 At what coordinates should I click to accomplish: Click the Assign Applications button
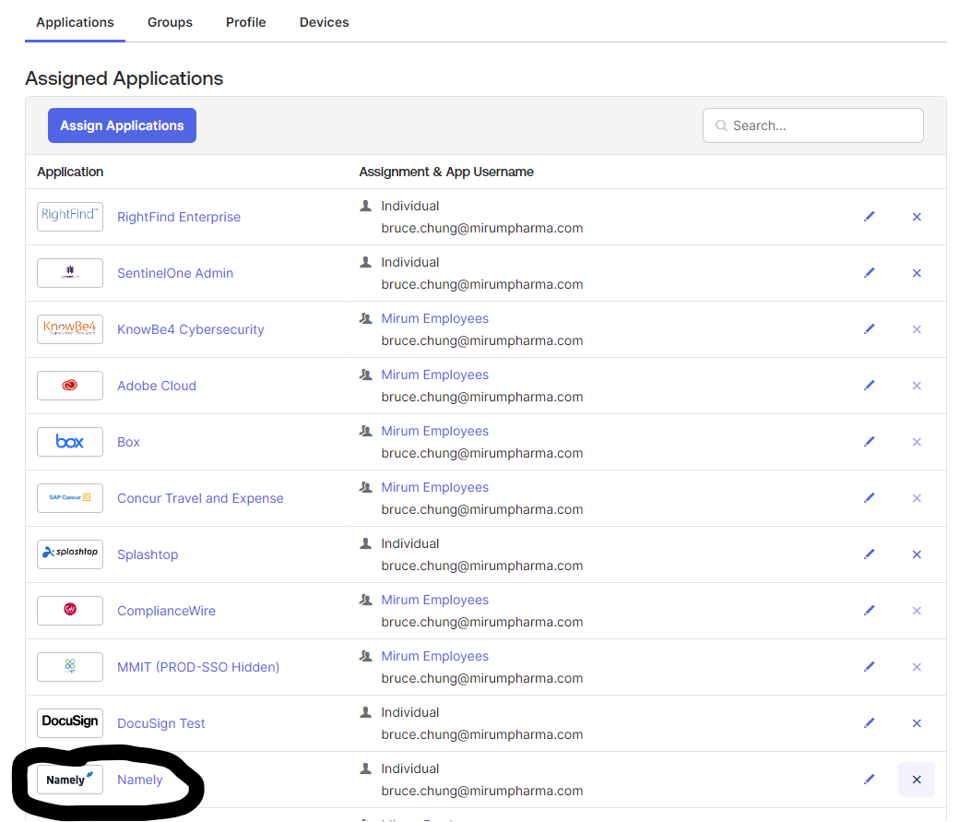(122, 125)
